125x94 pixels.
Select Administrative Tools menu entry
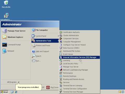45,41
